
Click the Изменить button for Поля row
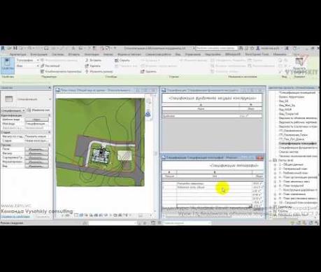click(36, 149)
